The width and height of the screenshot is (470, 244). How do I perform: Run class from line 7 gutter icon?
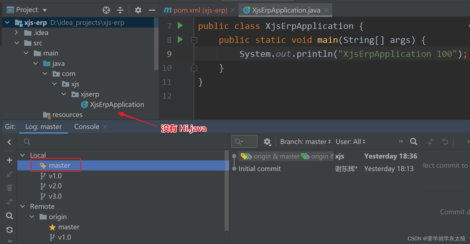[x=180, y=26]
